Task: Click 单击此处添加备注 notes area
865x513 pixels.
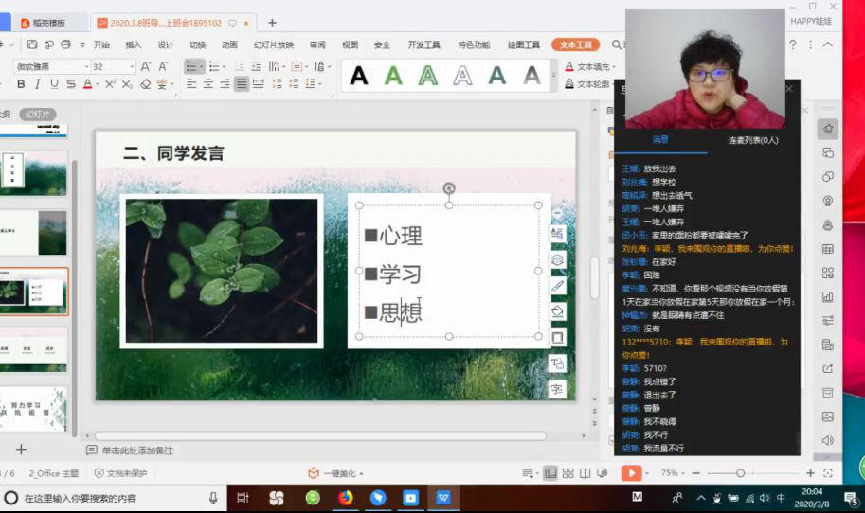Action: pos(137,451)
